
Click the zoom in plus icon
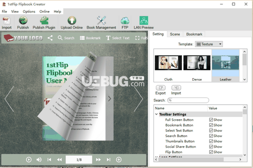pos(119,160)
